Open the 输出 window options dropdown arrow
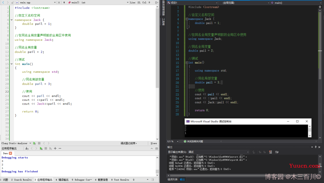Viewport: 324px width, 183px height. [312, 147]
